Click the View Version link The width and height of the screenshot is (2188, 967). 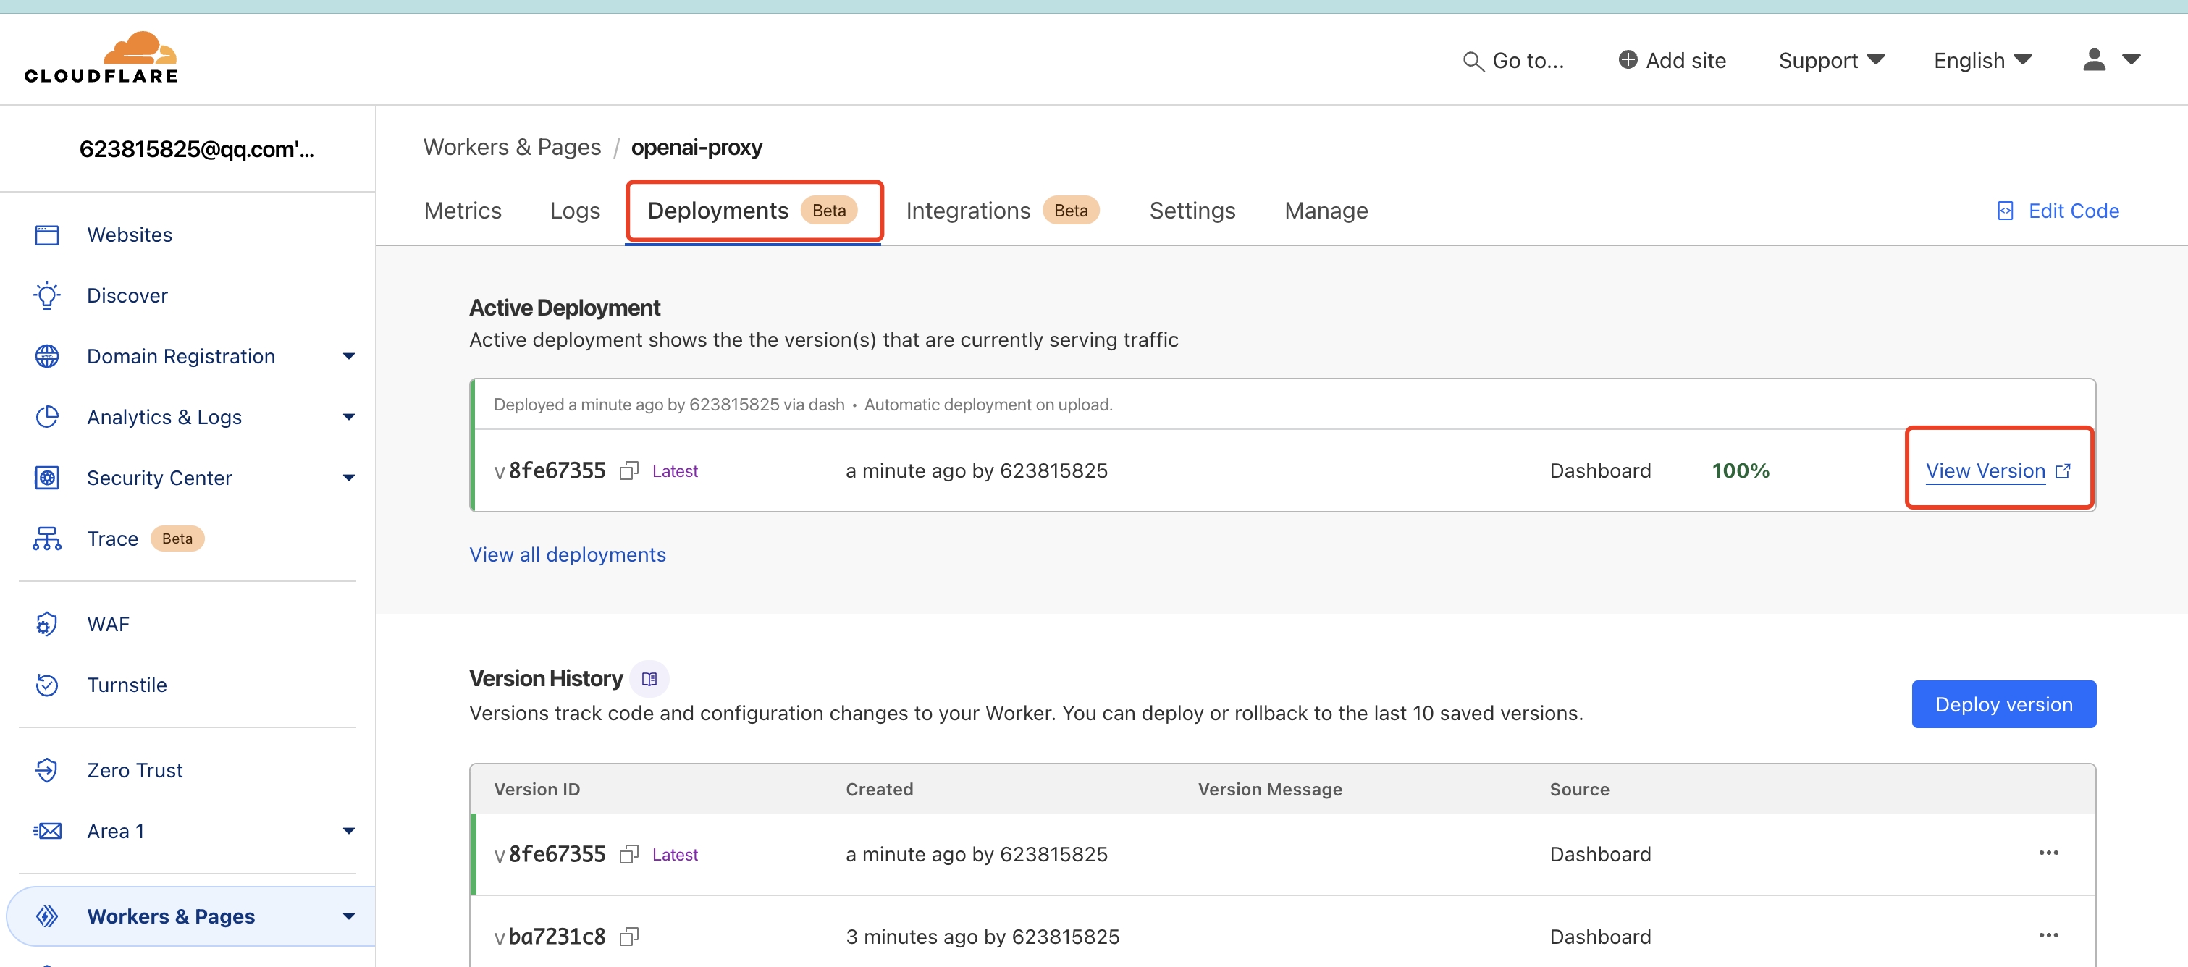click(1985, 471)
